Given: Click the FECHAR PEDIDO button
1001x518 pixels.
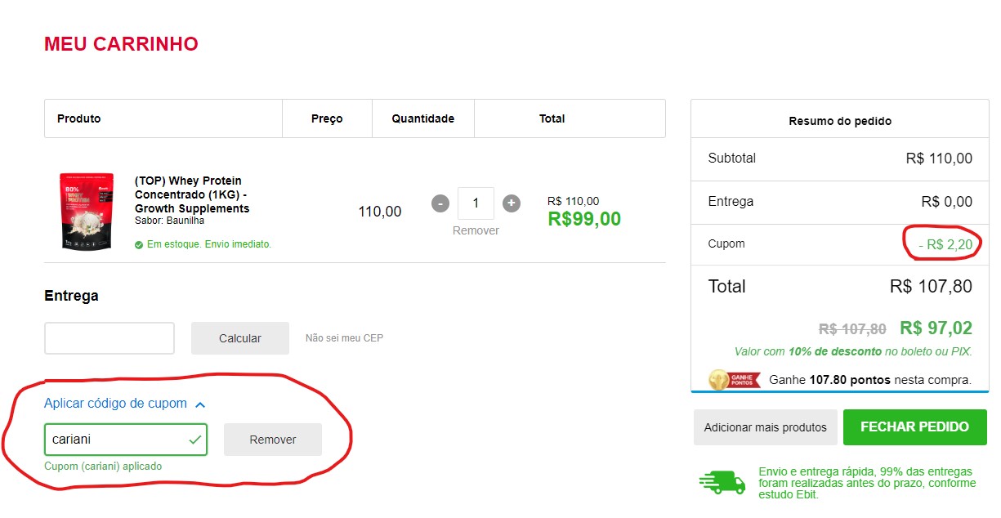Looking at the screenshot, I should coord(914,426).
